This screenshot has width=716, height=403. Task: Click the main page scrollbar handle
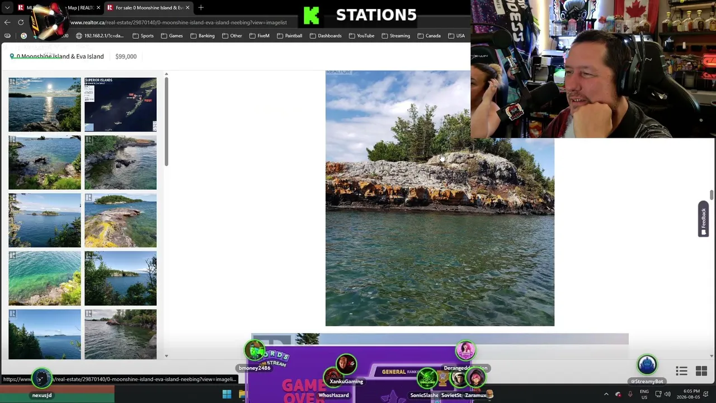click(x=712, y=195)
